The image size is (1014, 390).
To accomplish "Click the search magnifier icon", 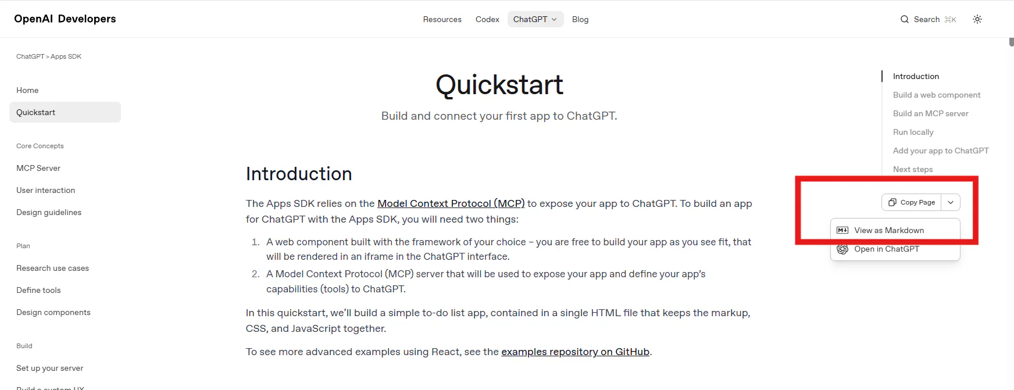I will 904,19.
